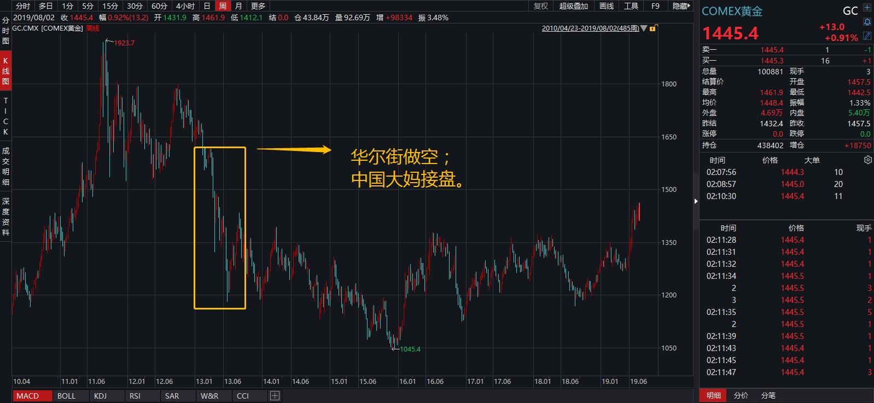This screenshot has height=403, width=874.
Task: Add a new indicator with plus box
Action: pyautogui.click(x=275, y=395)
